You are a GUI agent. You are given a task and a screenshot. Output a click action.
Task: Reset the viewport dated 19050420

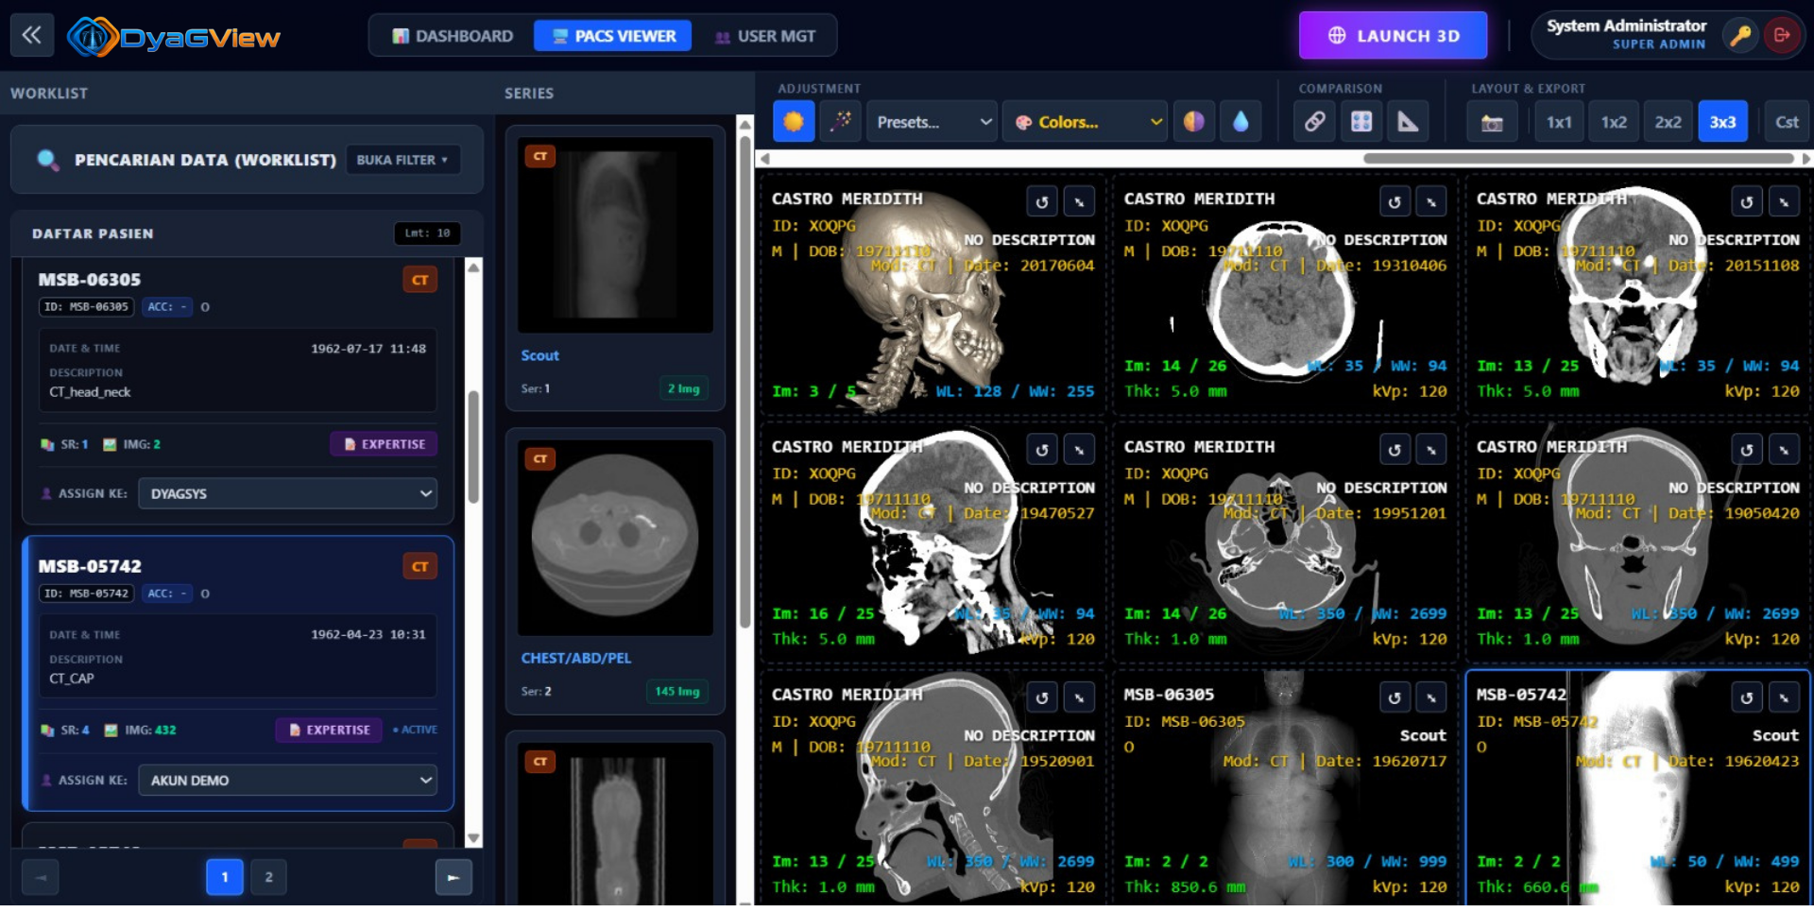click(x=1747, y=450)
